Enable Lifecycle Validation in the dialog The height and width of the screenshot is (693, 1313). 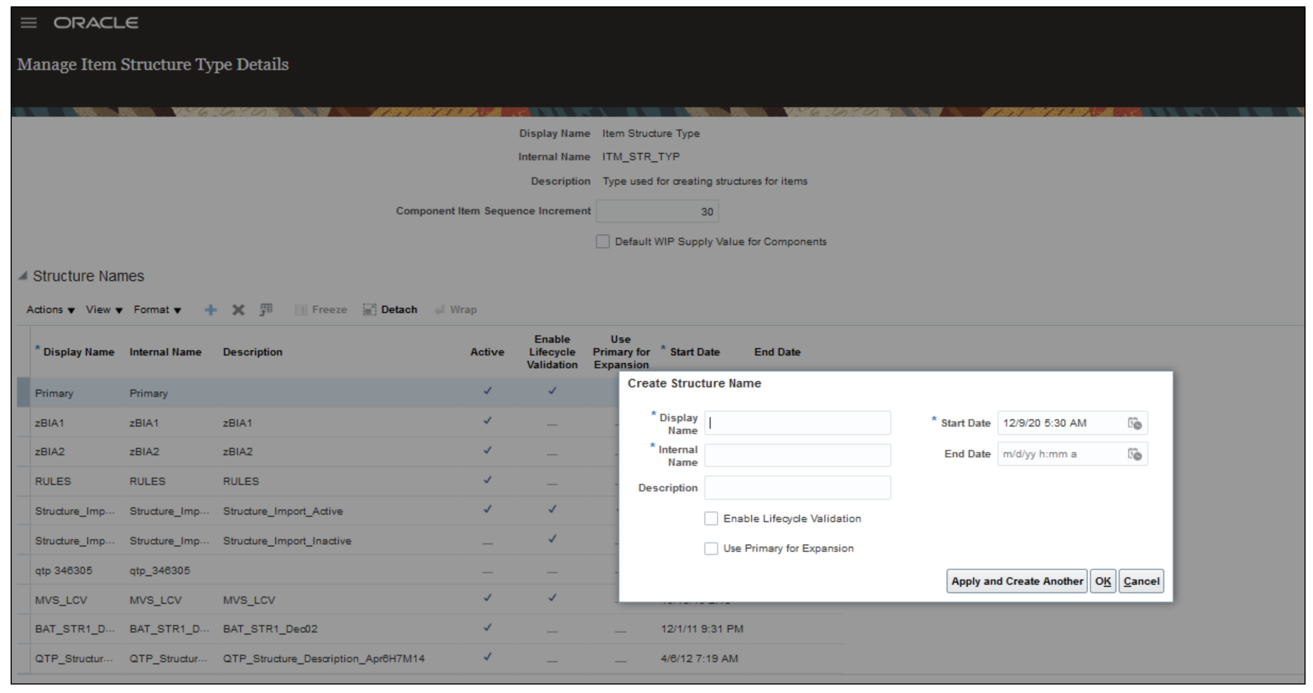pos(712,518)
